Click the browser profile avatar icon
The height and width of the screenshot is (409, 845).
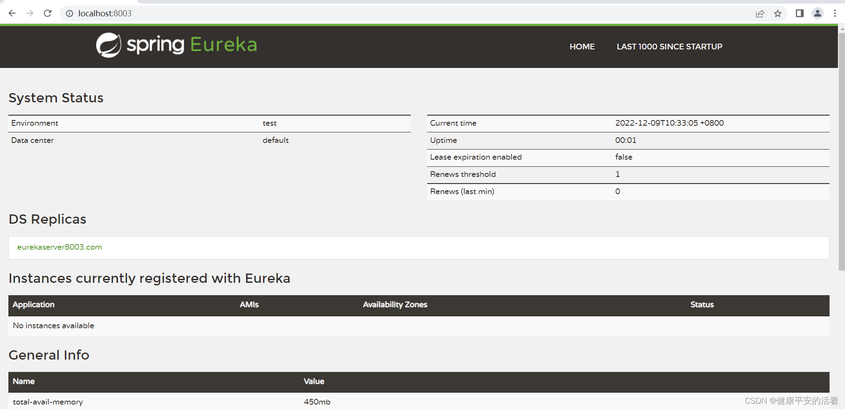(x=817, y=13)
